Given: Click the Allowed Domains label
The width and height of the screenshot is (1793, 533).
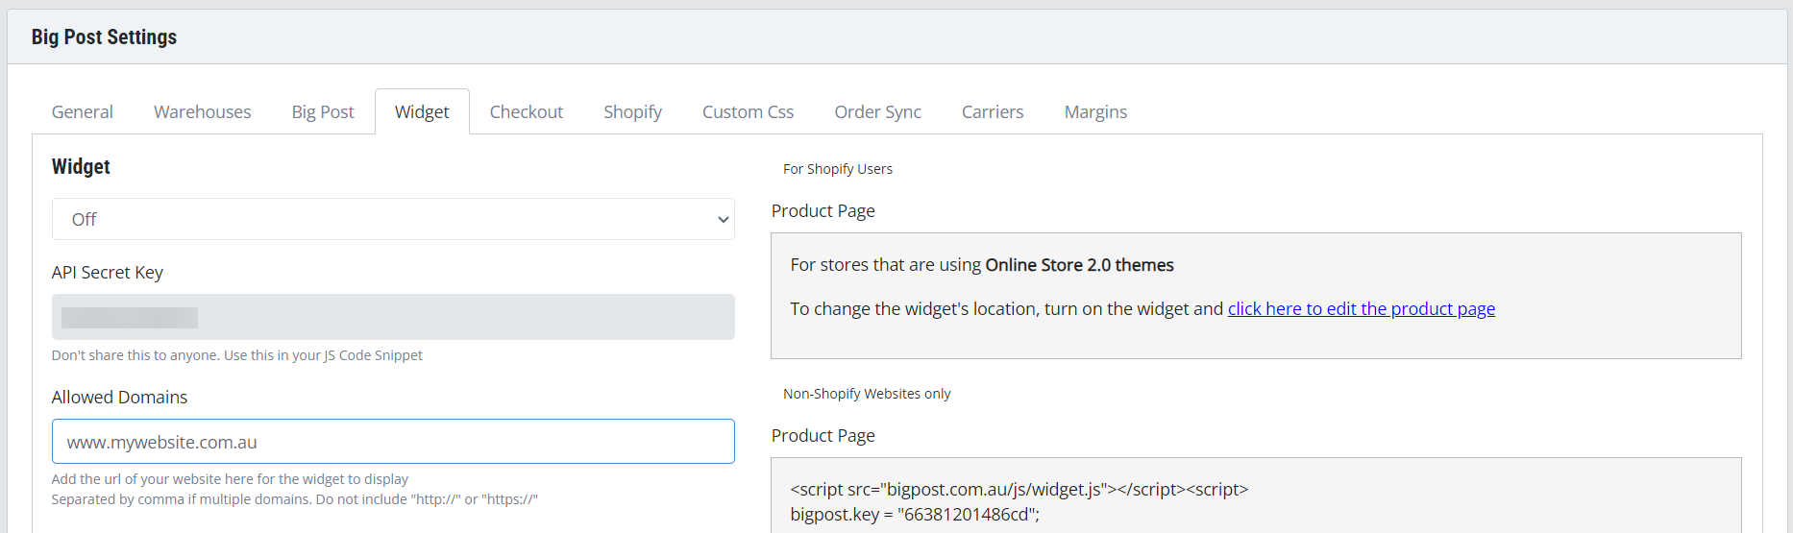Looking at the screenshot, I should point(119,398).
